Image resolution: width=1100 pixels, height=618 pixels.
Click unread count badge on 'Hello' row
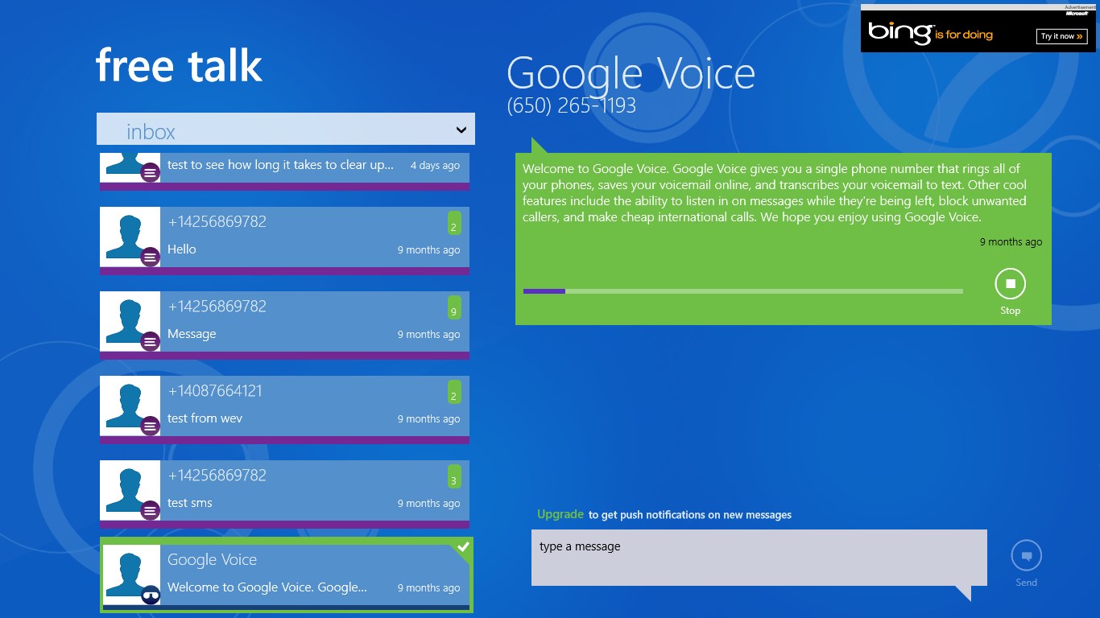point(454,223)
